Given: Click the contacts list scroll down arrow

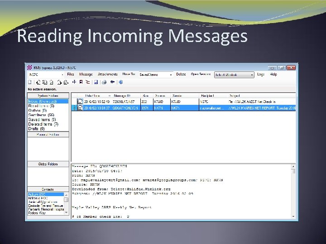Looking at the screenshot, I should (66, 212).
